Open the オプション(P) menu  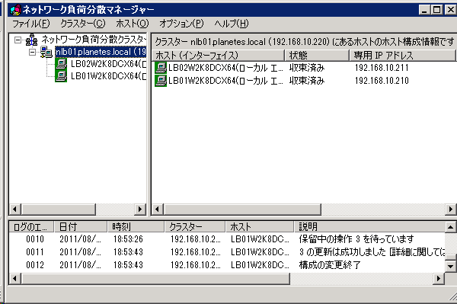pyautogui.click(x=181, y=24)
